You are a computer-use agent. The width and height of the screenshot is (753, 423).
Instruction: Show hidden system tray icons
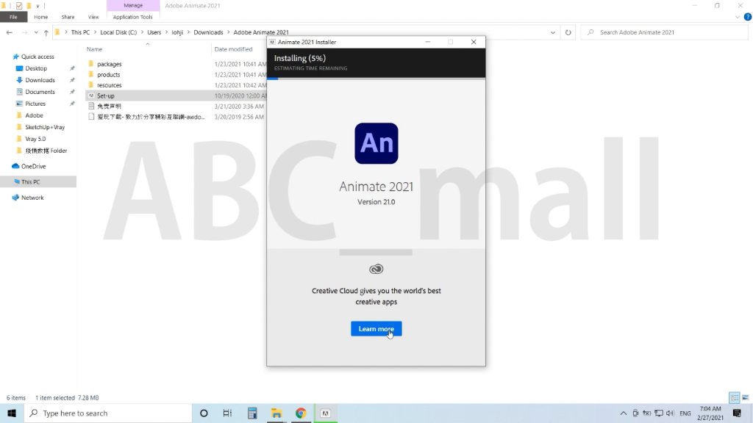tap(624, 413)
